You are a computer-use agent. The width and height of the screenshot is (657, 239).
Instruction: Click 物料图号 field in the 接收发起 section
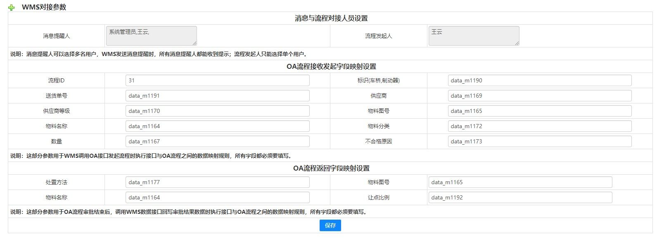[539, 111]
